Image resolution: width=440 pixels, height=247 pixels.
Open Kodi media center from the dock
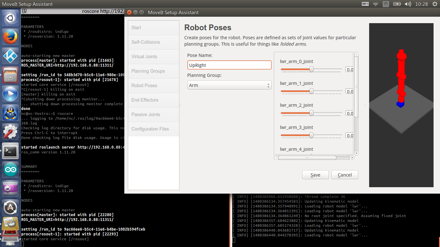point(11,56)
